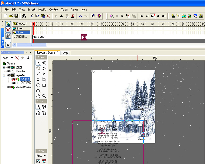Viewport: 205px width, 164px height.
Task: Open the Modify menu
Action: (42, 10)
